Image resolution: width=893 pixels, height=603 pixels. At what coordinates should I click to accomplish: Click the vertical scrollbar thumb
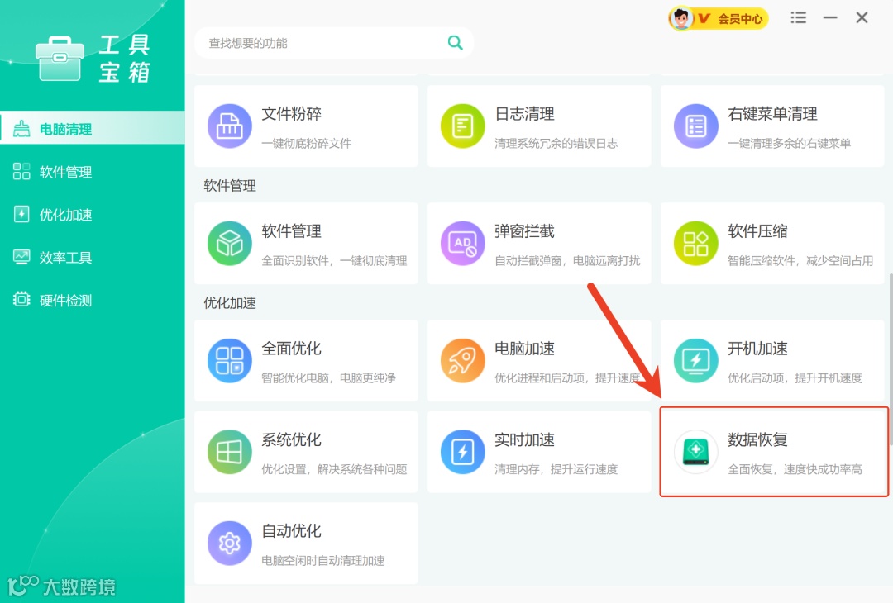point(891,359)
